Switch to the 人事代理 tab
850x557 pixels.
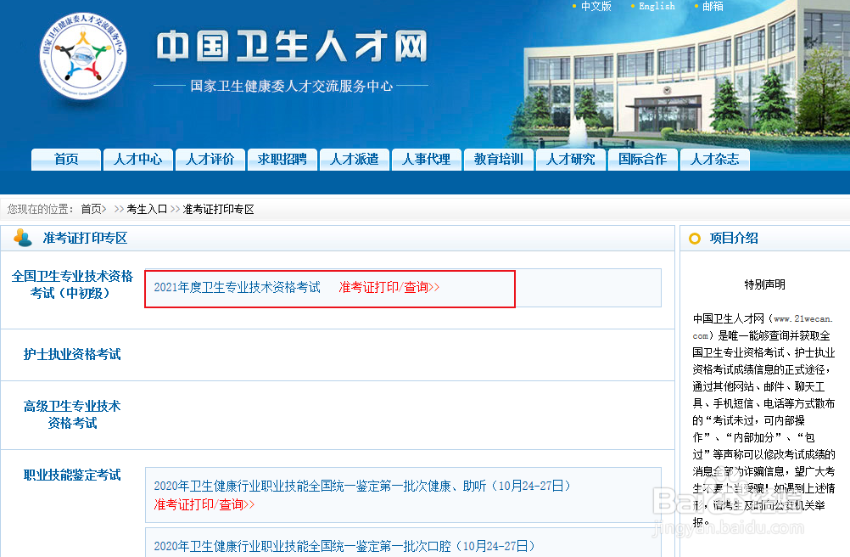pyautogui.click(x=427, y=160)
